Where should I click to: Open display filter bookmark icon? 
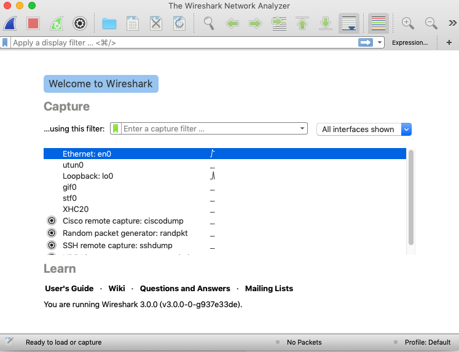pos(5,43)
